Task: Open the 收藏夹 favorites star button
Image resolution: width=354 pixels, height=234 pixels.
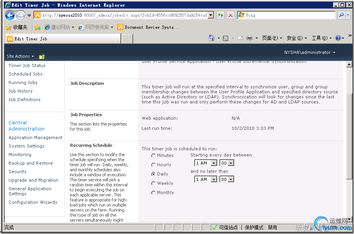Action: tap(17, 28)
